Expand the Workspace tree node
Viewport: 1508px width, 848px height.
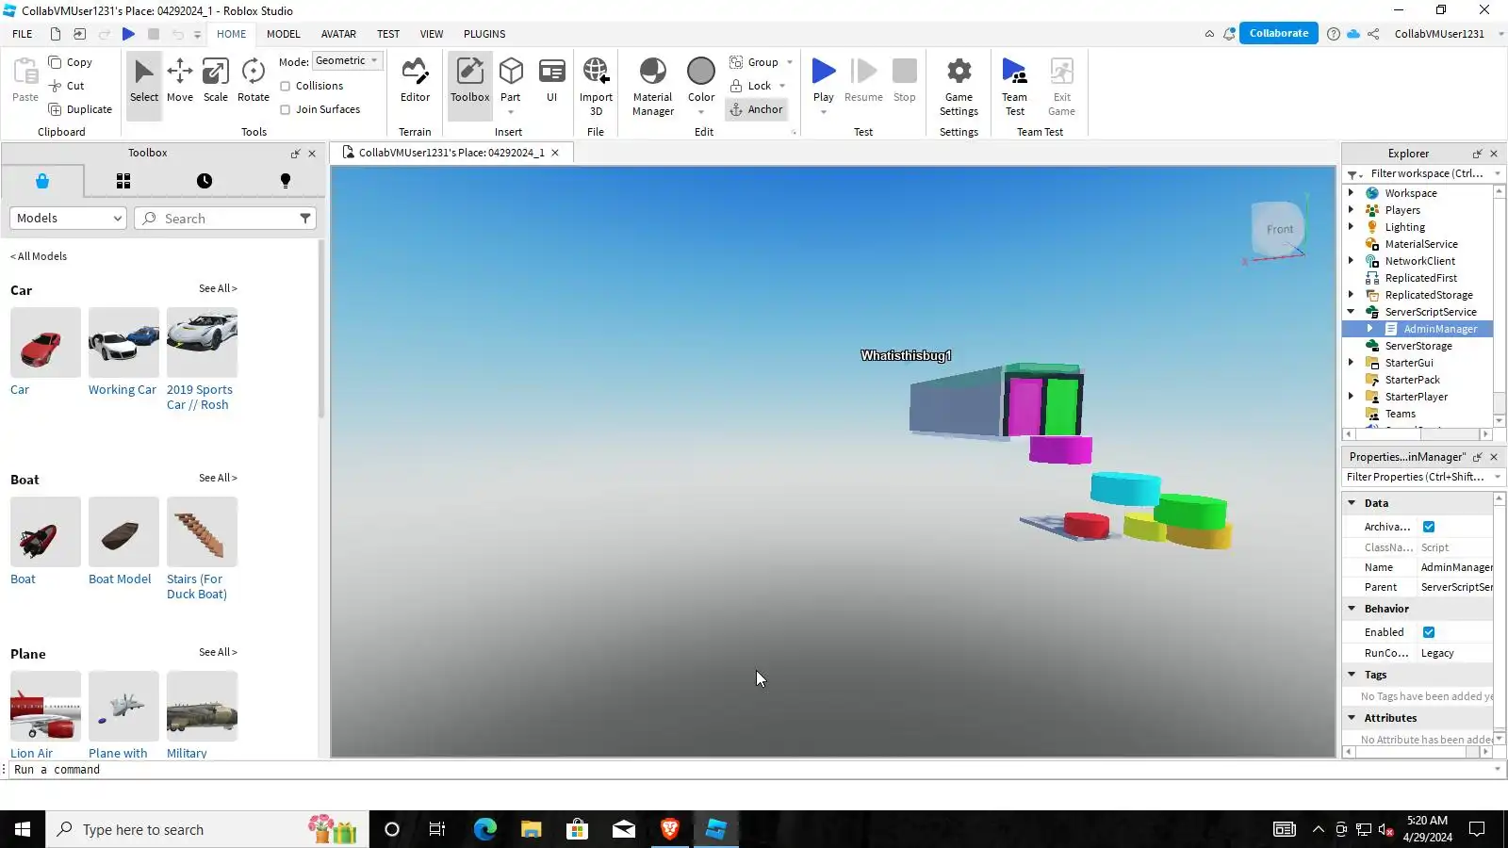click(x=1352, y=193)
